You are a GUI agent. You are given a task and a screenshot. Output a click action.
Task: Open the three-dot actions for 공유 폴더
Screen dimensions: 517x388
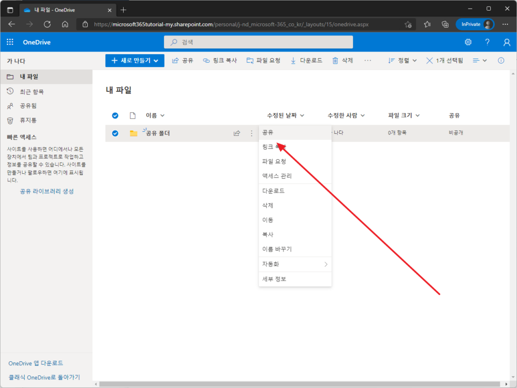coord(251,133)
